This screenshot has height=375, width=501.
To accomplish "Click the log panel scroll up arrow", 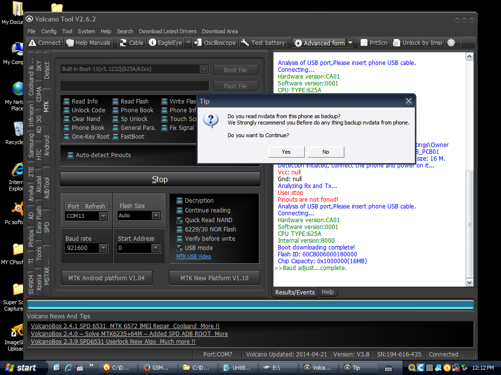I will (469, 57).
